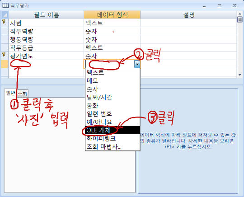The image size is (244, 197).
Task: Click field name cell 행동역량
Action: 46,39
